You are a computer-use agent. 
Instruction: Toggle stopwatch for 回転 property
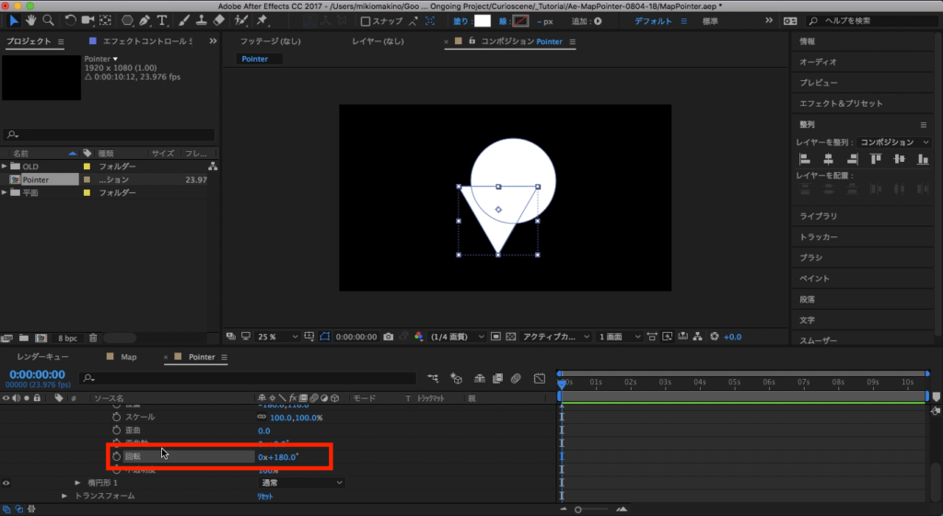[116, 456]
